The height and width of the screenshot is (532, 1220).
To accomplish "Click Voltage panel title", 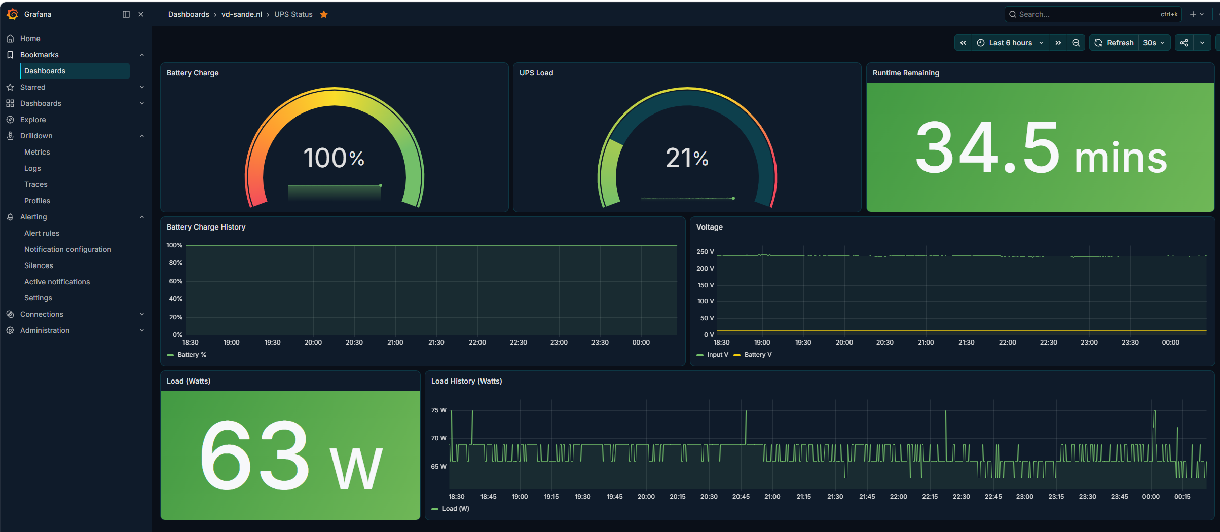I will (x=710, y=227).
